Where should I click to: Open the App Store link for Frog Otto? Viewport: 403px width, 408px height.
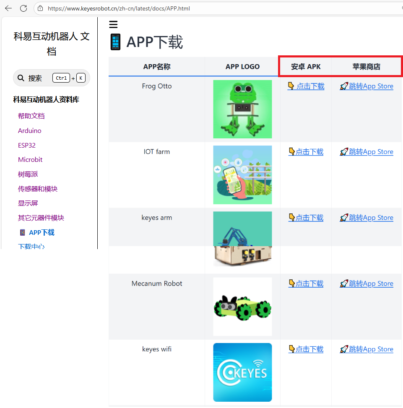[x=367, y=86]
